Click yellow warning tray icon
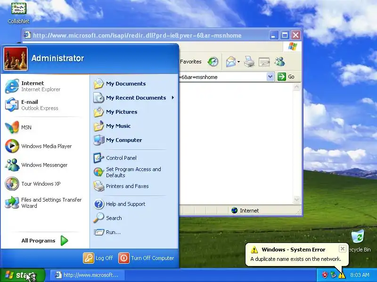The image size is (377, 282). [342, 275]
